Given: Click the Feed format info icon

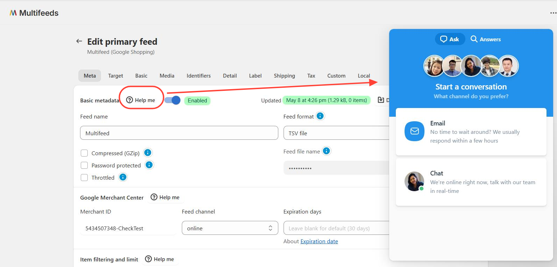Looking at the screenshot, I should click(x=320, y=116).
